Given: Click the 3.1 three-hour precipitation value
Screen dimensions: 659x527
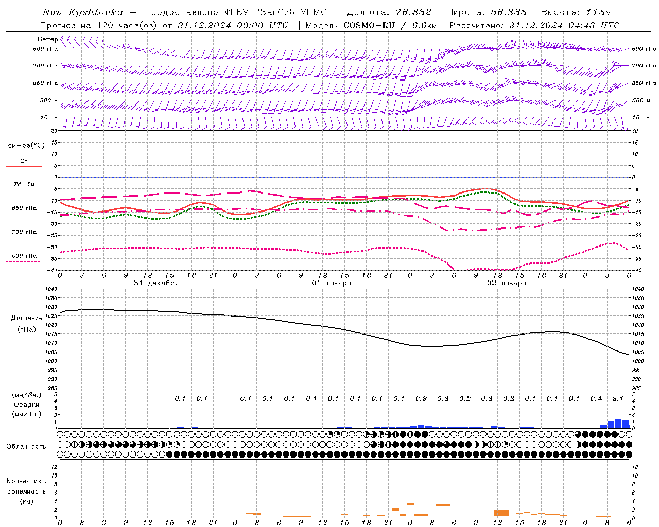Looking at the screenshot, I should (618, 398).
